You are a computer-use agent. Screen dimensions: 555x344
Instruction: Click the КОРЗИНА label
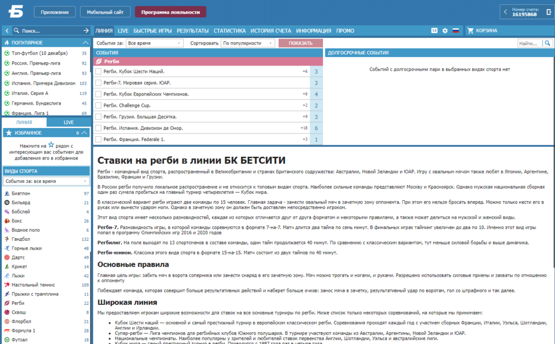(x=486, y=31)
